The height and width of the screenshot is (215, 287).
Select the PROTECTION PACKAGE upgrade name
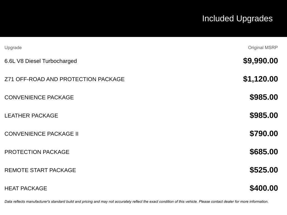pos(37,152)
